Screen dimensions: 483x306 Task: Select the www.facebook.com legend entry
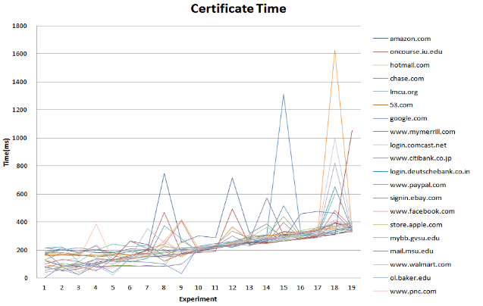coord(422,211)
